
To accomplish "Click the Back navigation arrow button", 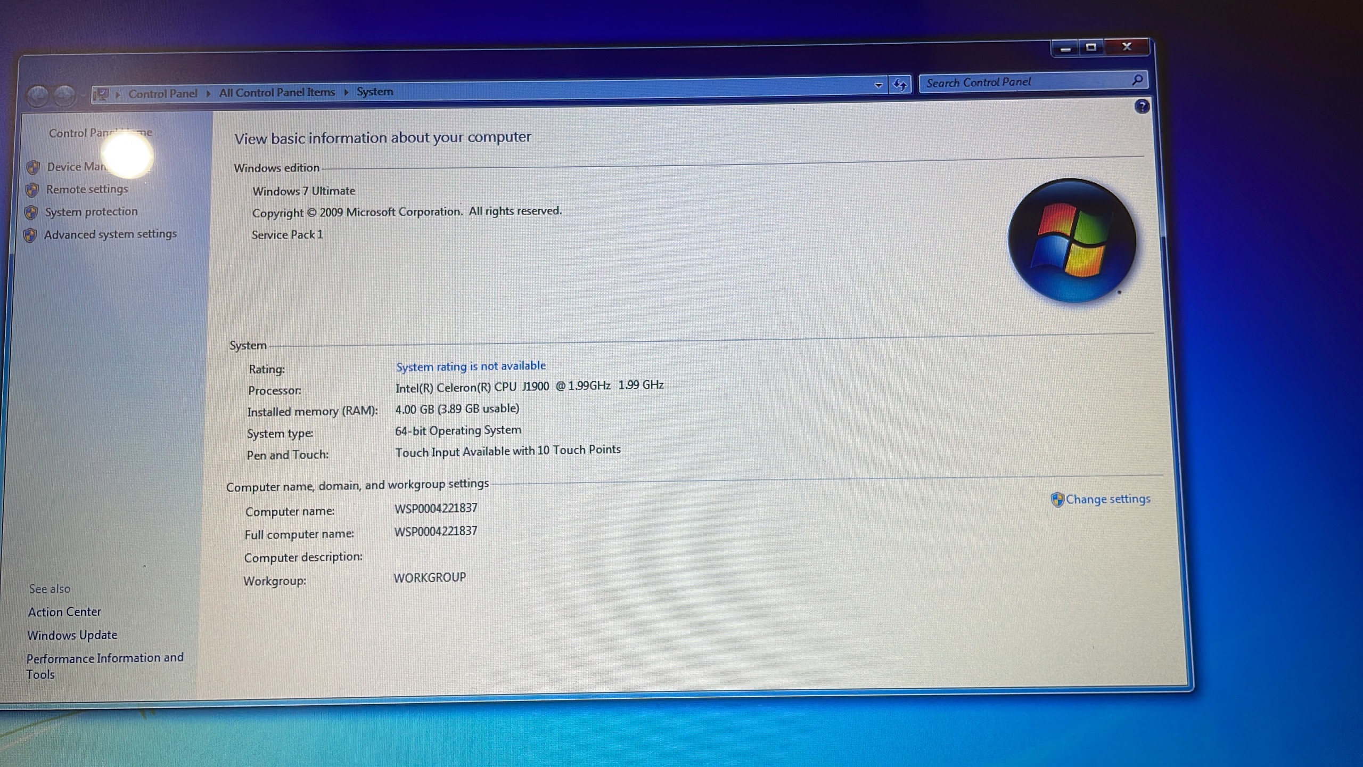I will point(38,96).
